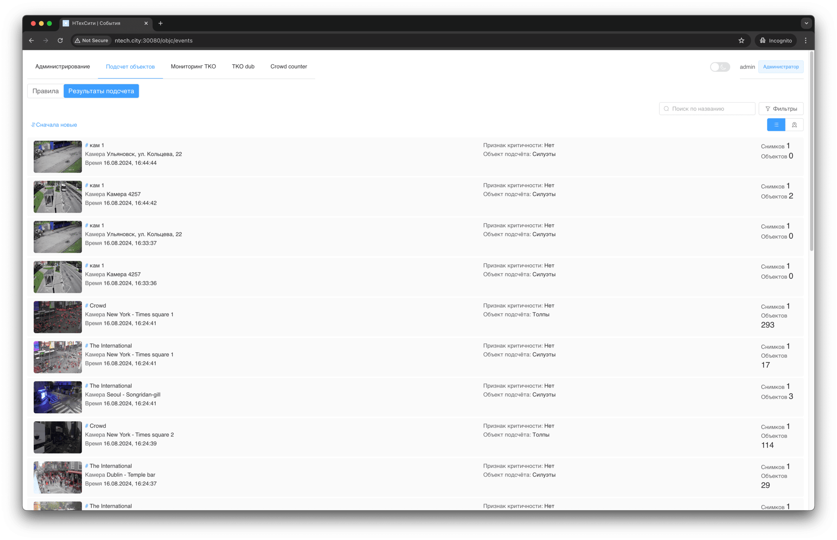This screenshot has height=540, width=837.
Task: Switch to list view icon
Action: 776,125
